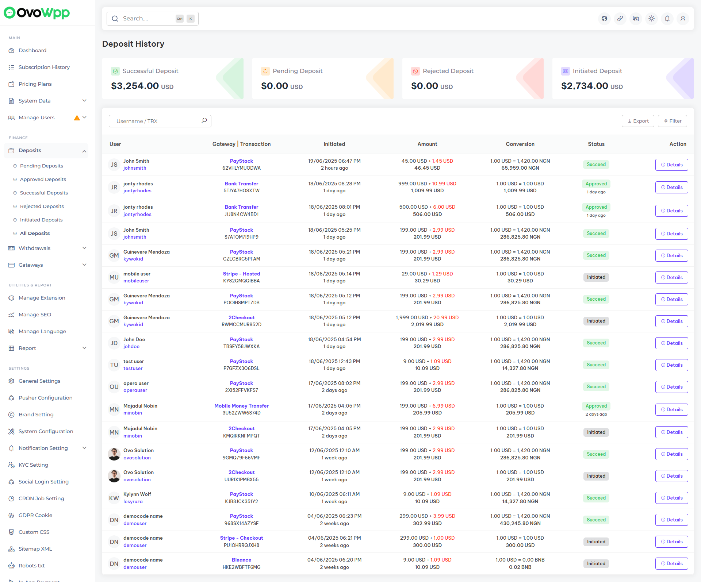Click the globe icon in top bar
This screenshot has height=582, width=701.
point(604,19)
